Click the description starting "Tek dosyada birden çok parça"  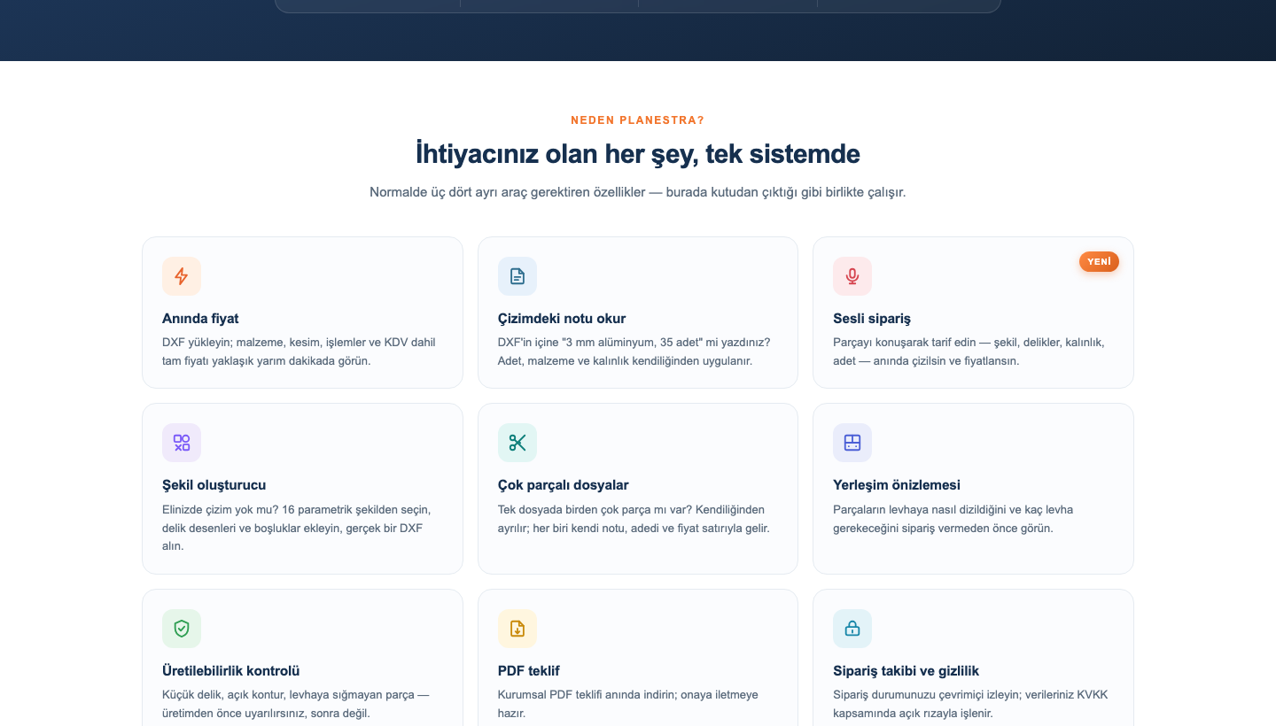(x=634, y=519)
